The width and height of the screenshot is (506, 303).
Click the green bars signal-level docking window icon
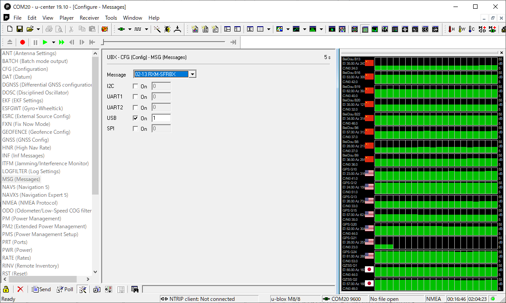[x=375, y=29]
